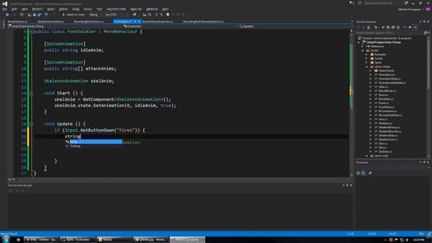Collapse the FootSoldier class outlining region

(32, 32)
